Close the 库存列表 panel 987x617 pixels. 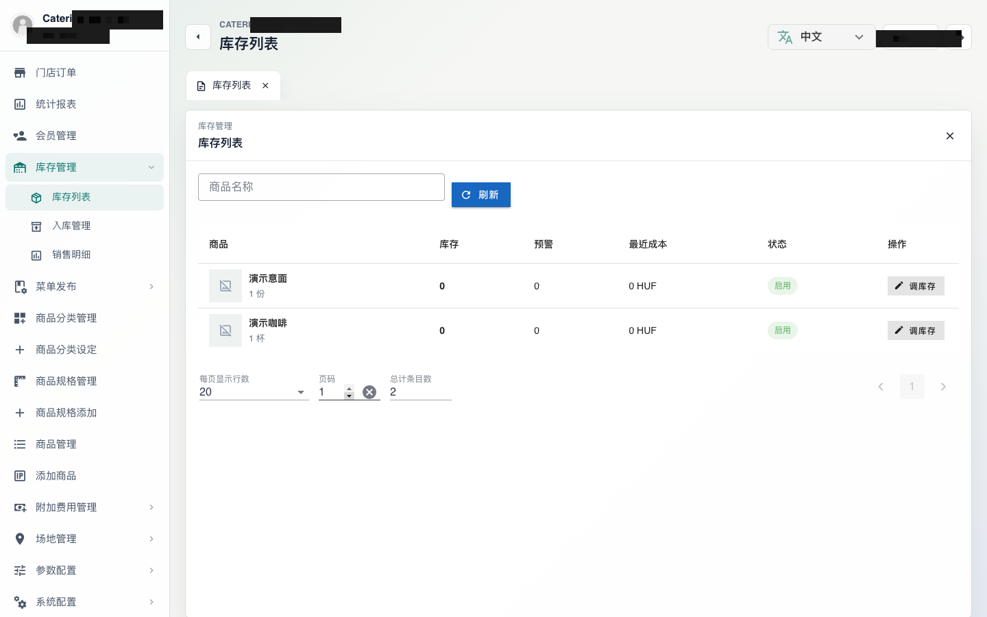point(950,136)
